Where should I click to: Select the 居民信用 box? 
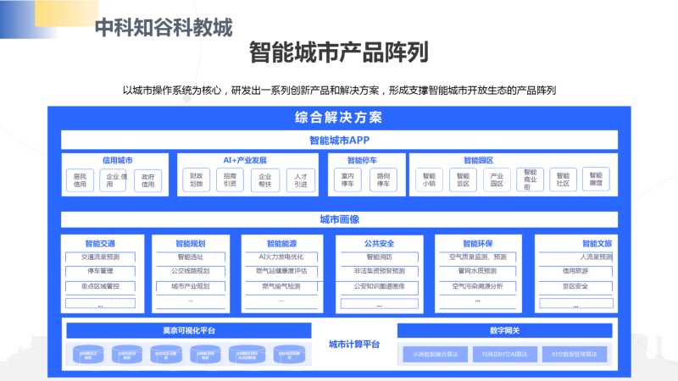click(80, 180)
